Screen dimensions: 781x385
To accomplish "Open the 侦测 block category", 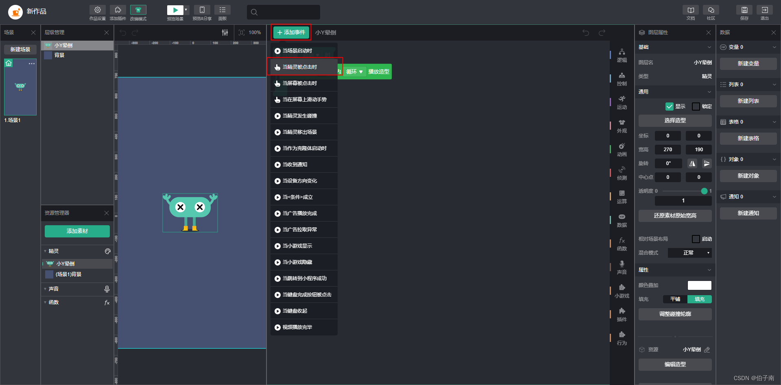I will [x=622, y=173].
